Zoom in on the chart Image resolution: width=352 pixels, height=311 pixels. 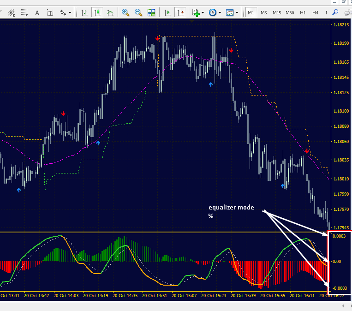125,12
